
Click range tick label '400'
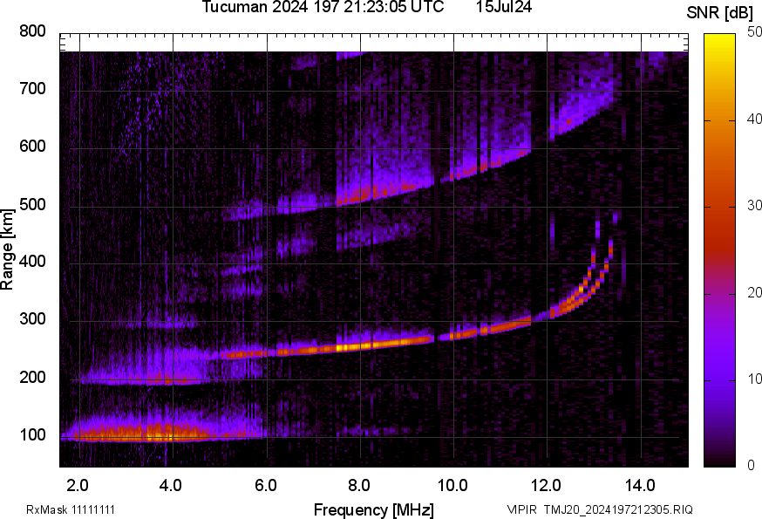[32, 262]
